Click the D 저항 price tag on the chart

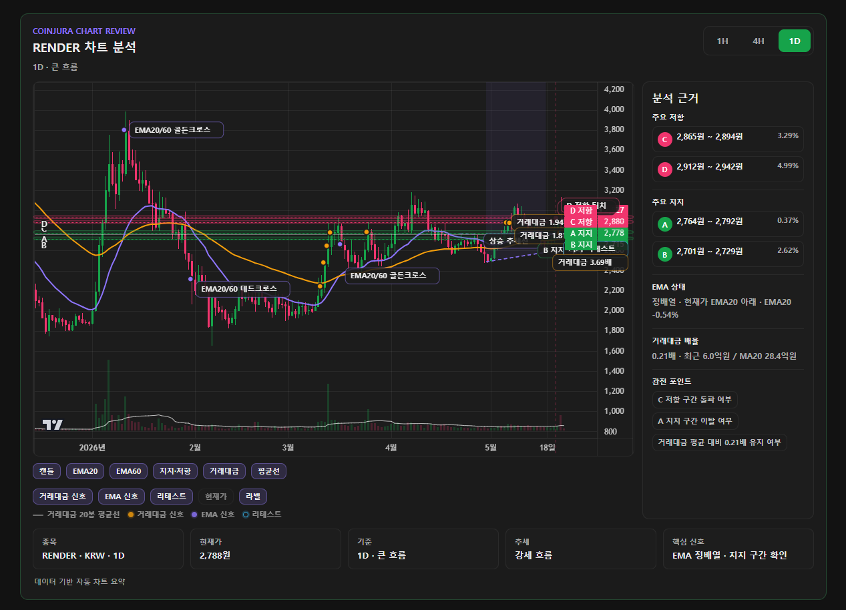click(581, 210)
